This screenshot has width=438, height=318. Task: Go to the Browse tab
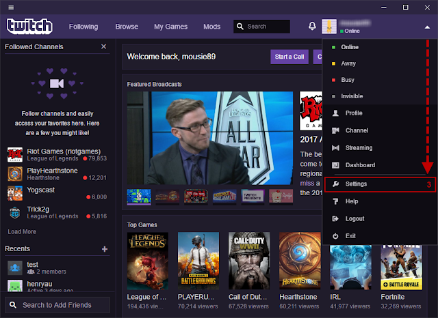[x=127, y=27]
